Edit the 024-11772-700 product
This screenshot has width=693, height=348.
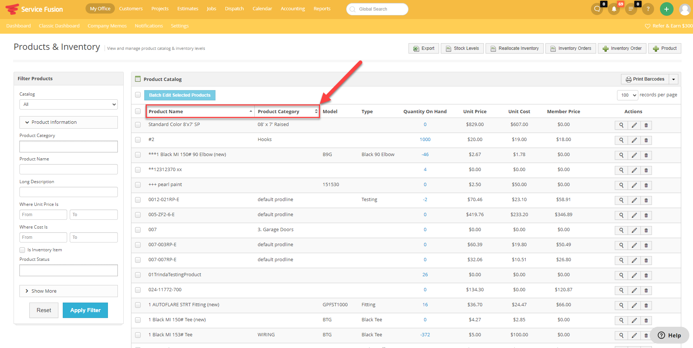[x=634, y=290]
